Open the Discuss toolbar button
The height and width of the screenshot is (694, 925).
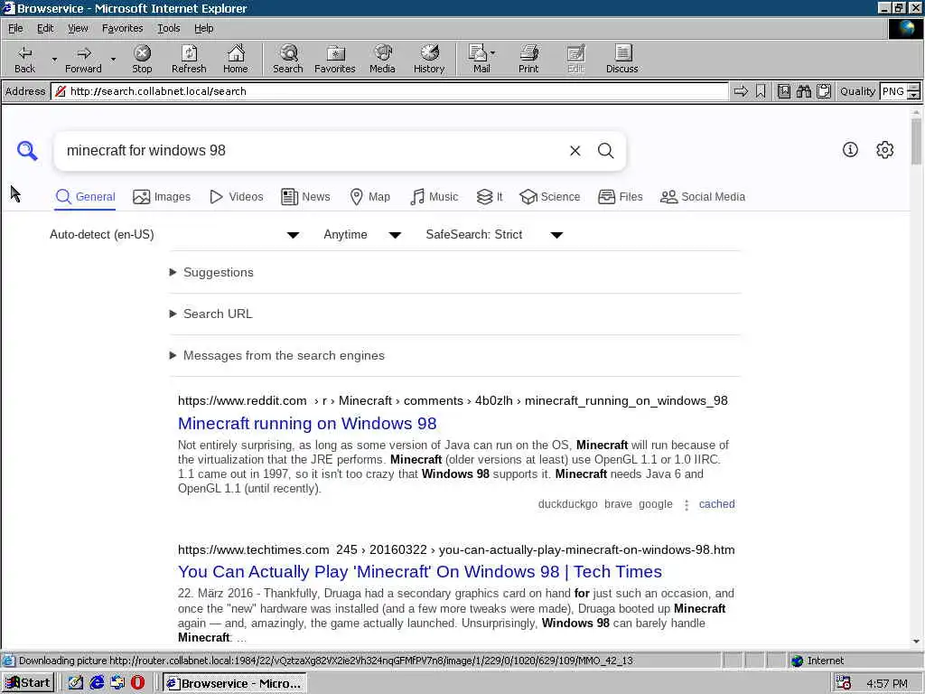click(621, 59)
